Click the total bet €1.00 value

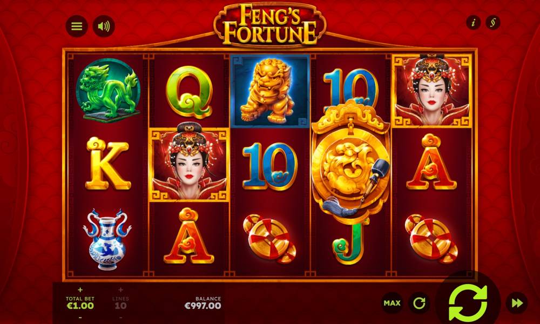pos(80,306)
